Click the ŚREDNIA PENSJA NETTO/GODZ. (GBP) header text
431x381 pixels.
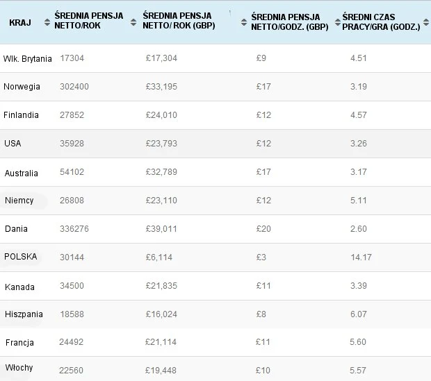[289, 22]
